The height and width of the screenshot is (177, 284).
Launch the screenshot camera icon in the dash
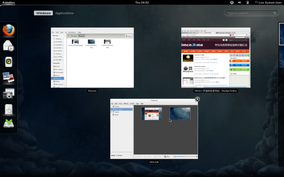(x=9, y=93)
